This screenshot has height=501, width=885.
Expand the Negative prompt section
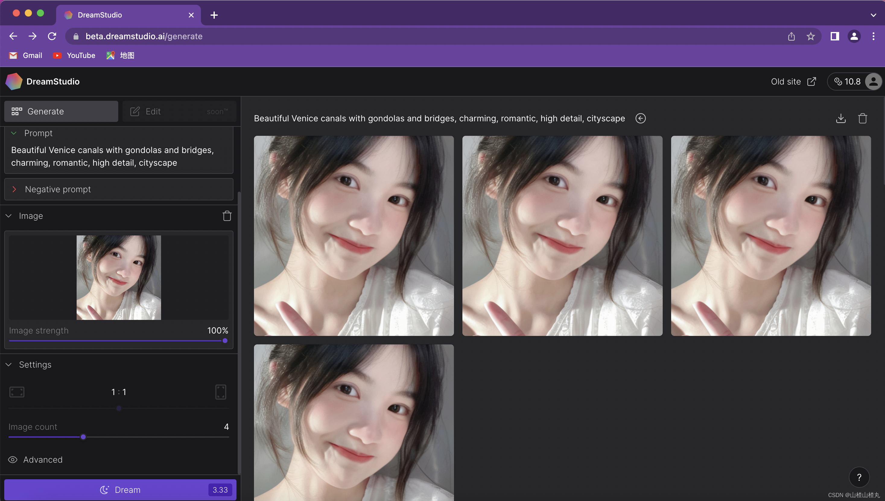point(14,189)
